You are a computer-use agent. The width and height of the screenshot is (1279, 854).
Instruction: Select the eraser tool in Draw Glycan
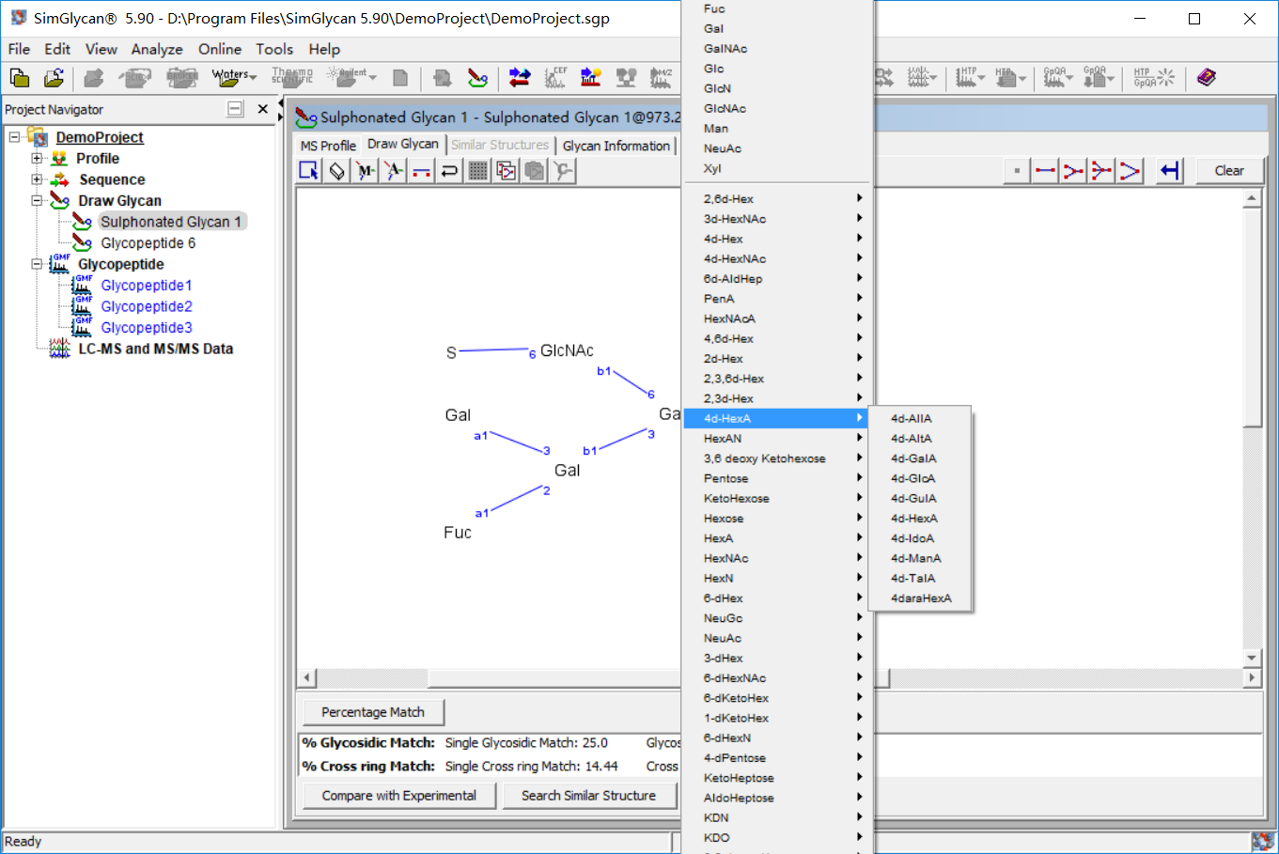(x=337, y=170)
